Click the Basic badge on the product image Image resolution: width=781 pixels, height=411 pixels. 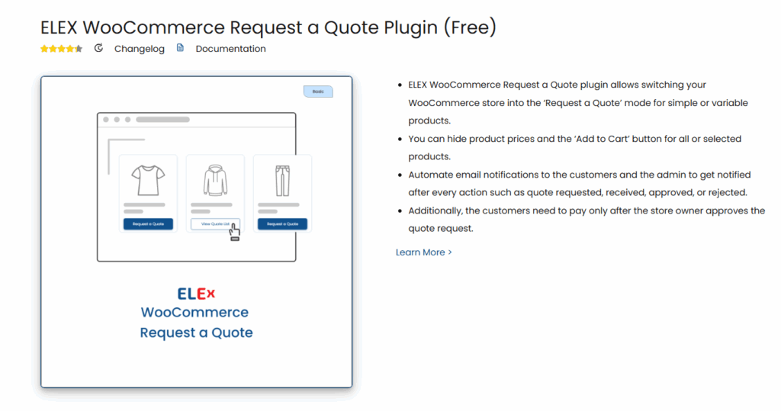(318, 92)
